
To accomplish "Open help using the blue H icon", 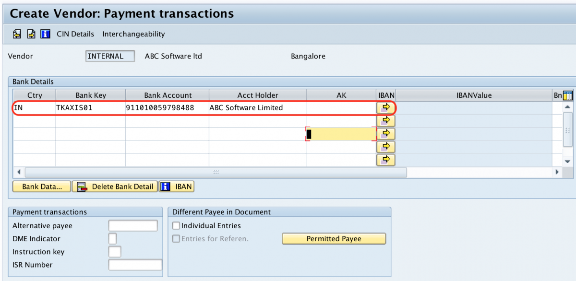I will pyautogui.click(x=44, y=34).
